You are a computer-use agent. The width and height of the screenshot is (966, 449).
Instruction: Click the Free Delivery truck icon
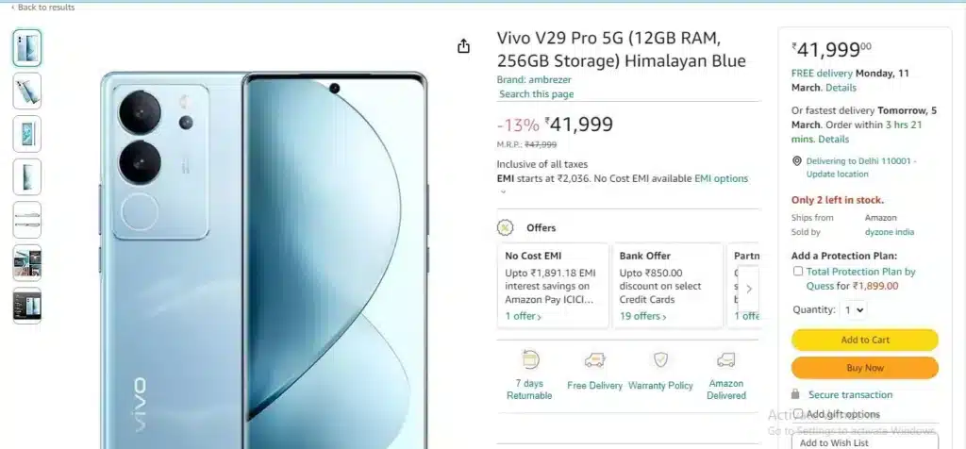coord(594,360)
